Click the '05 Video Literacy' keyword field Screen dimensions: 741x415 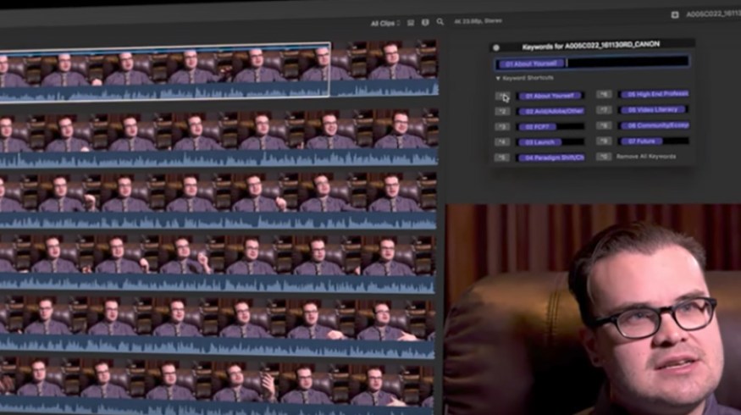tap(654, 110)
